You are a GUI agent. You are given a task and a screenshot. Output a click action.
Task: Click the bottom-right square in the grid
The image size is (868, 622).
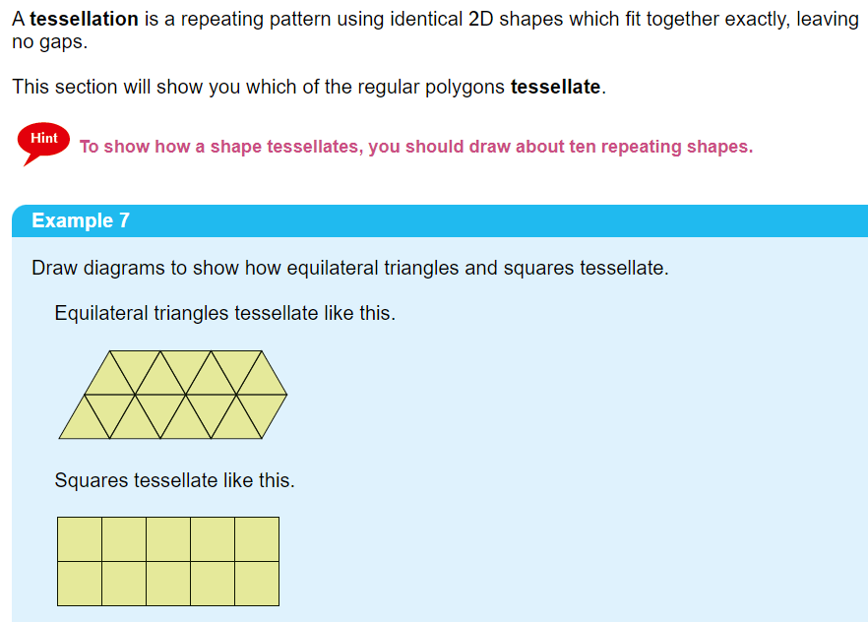pos(256,583)
